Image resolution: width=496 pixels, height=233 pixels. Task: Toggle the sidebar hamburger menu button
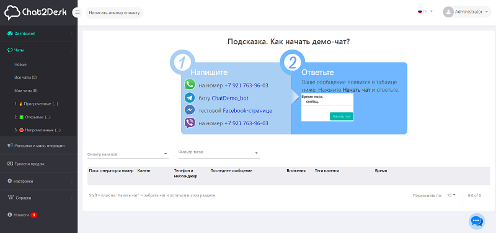pyautogui.click(x=77, y=12)
